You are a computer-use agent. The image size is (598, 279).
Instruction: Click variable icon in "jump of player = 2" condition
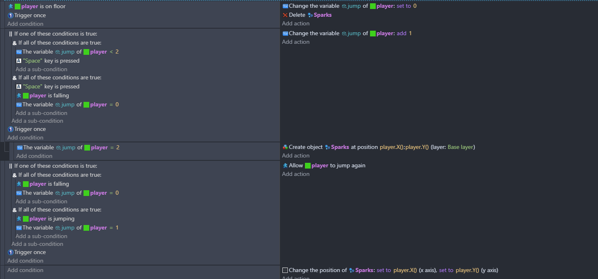(19, 148)
